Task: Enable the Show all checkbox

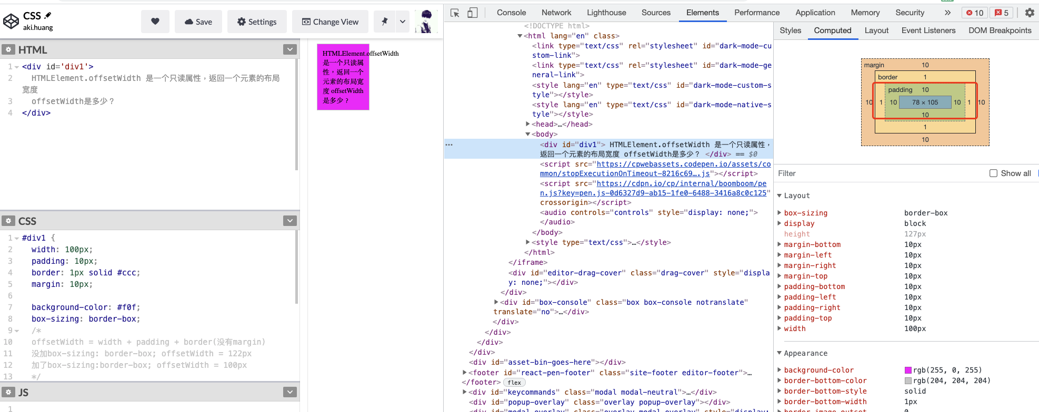Action: 993,173
